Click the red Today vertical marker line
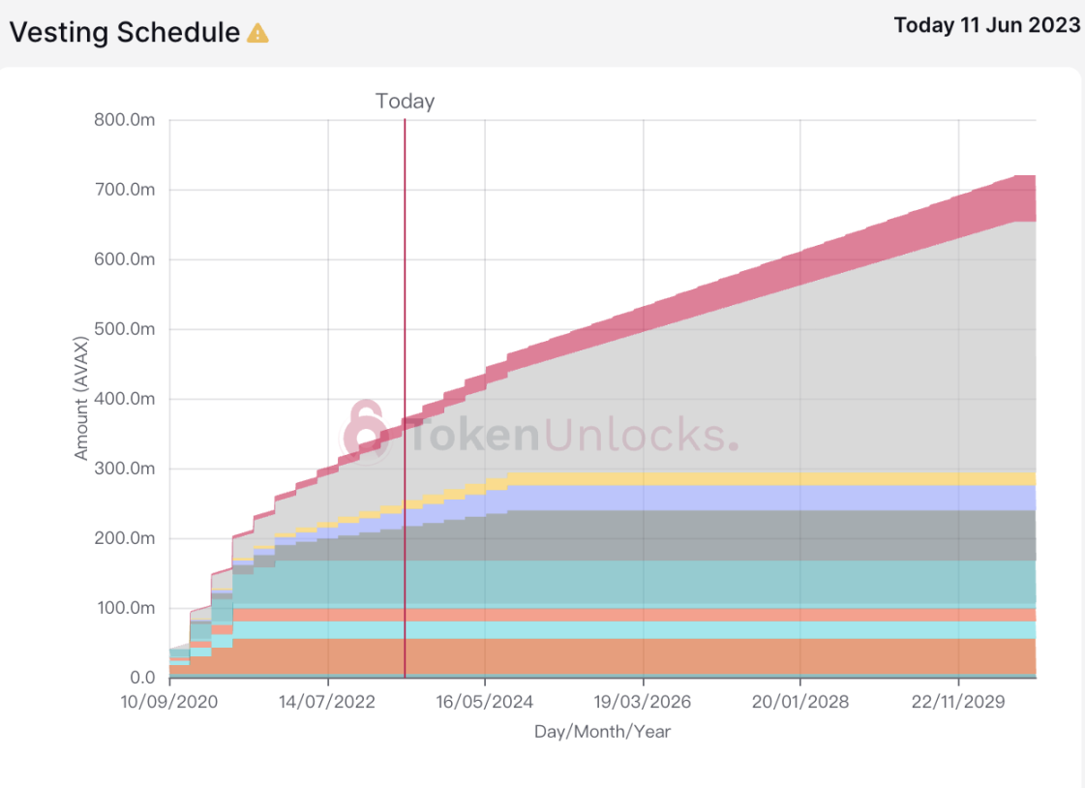The image size is (1085, 788). 405,398
